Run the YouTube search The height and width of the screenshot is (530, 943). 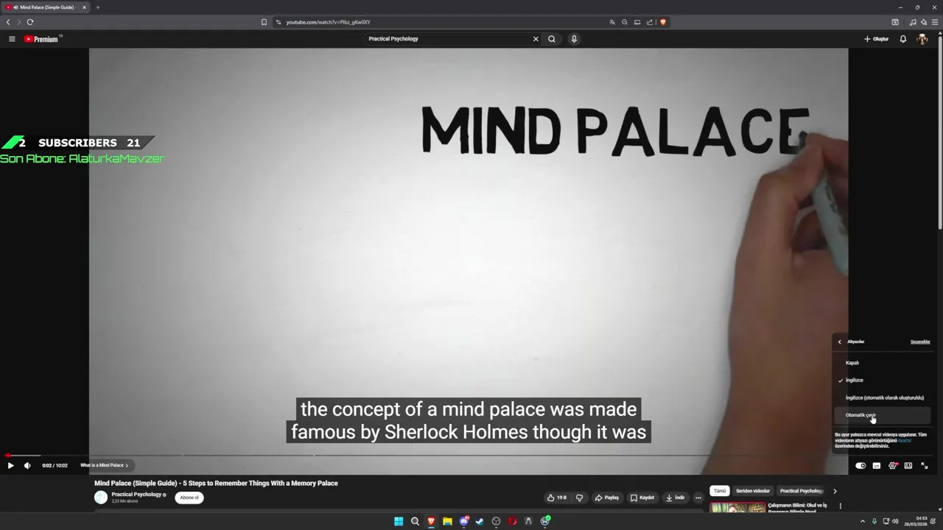[x=552, y=39]
